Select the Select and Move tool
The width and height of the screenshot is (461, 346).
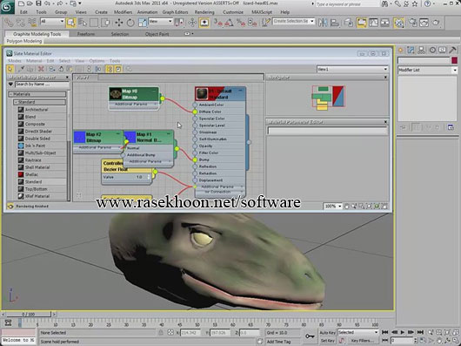(119, 23)
